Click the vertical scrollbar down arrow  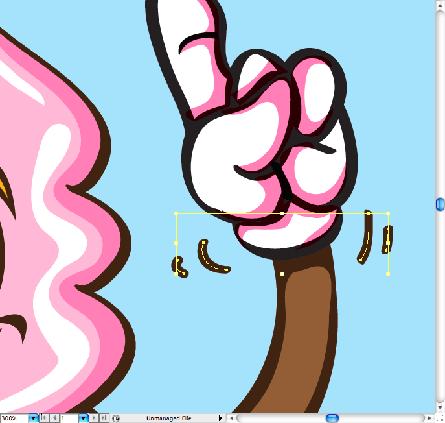440,408
